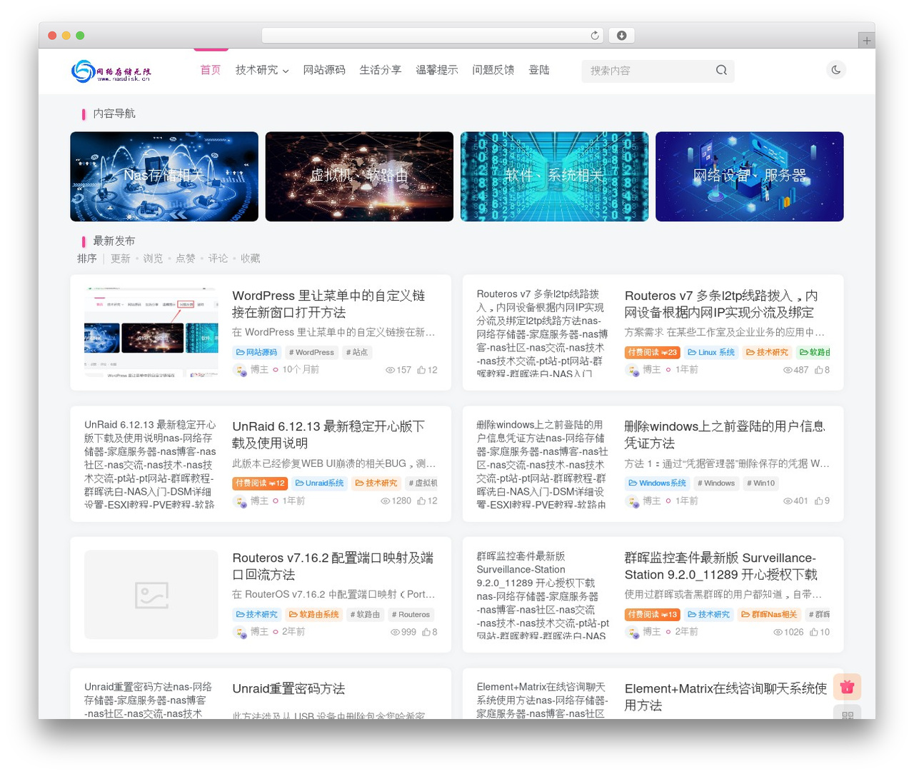This screenshot has height=774, width=914.
Task: Open Nas存储相关 category banner
Action: (x=164, y=176)
